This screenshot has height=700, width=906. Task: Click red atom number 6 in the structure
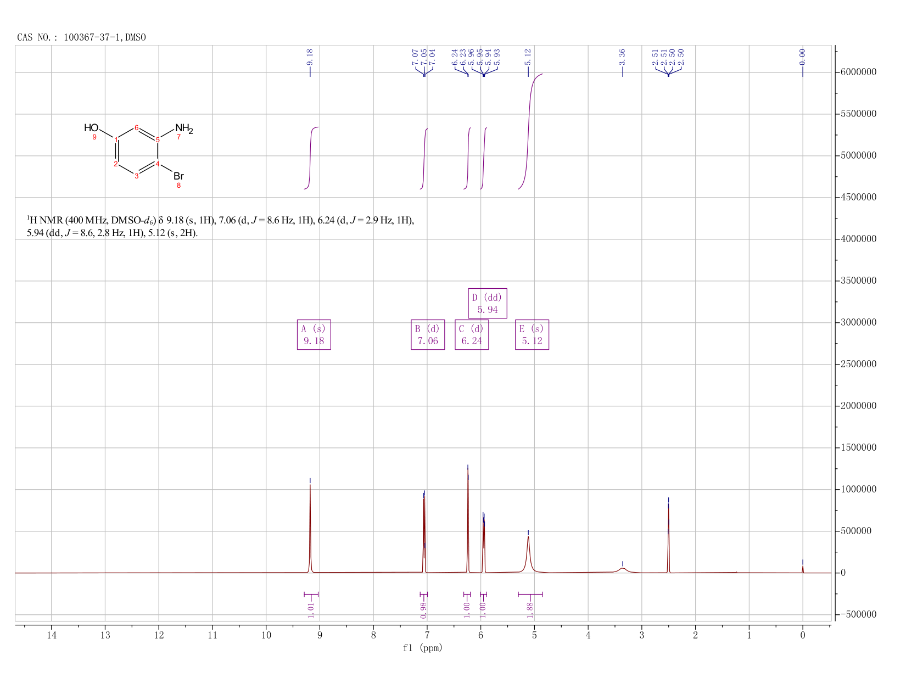point(137,128)
